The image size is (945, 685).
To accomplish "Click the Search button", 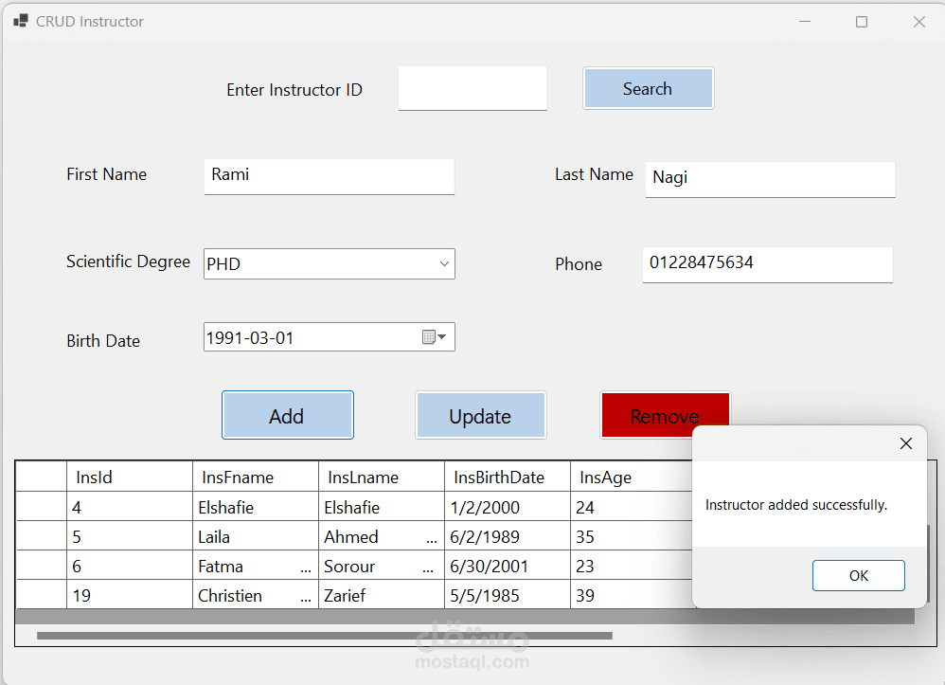I will 648,89.
